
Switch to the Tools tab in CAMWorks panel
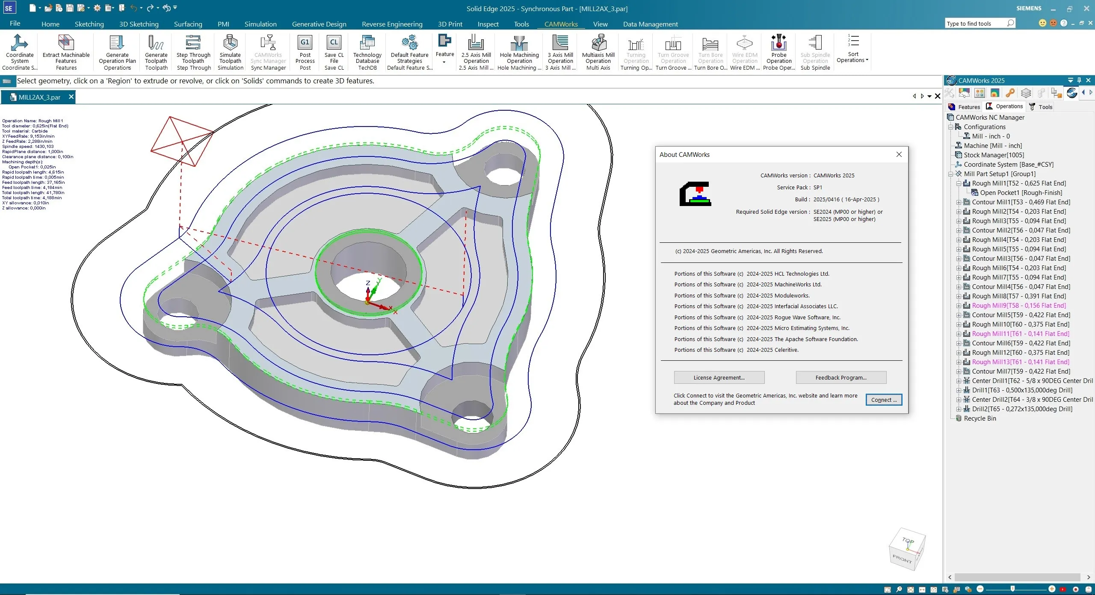pos(1041,107)
